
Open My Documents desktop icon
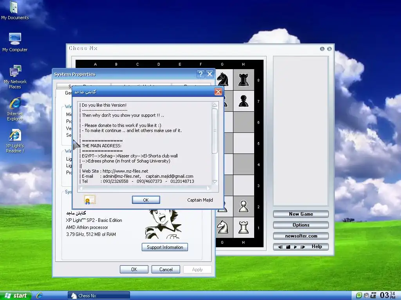[15, 11]
